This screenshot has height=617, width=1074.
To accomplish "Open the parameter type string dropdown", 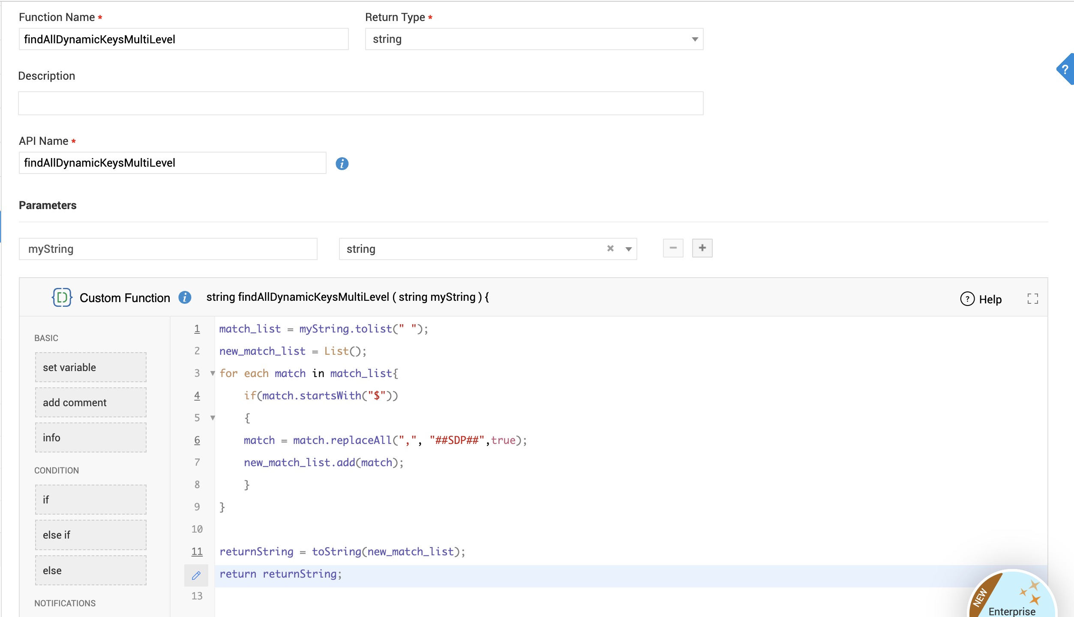I will [628, 249].
